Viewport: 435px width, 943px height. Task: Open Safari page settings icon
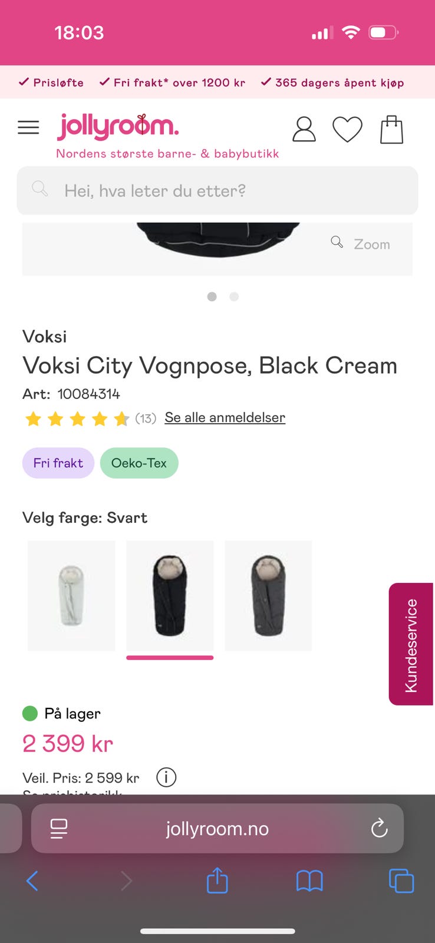[59, 829]
